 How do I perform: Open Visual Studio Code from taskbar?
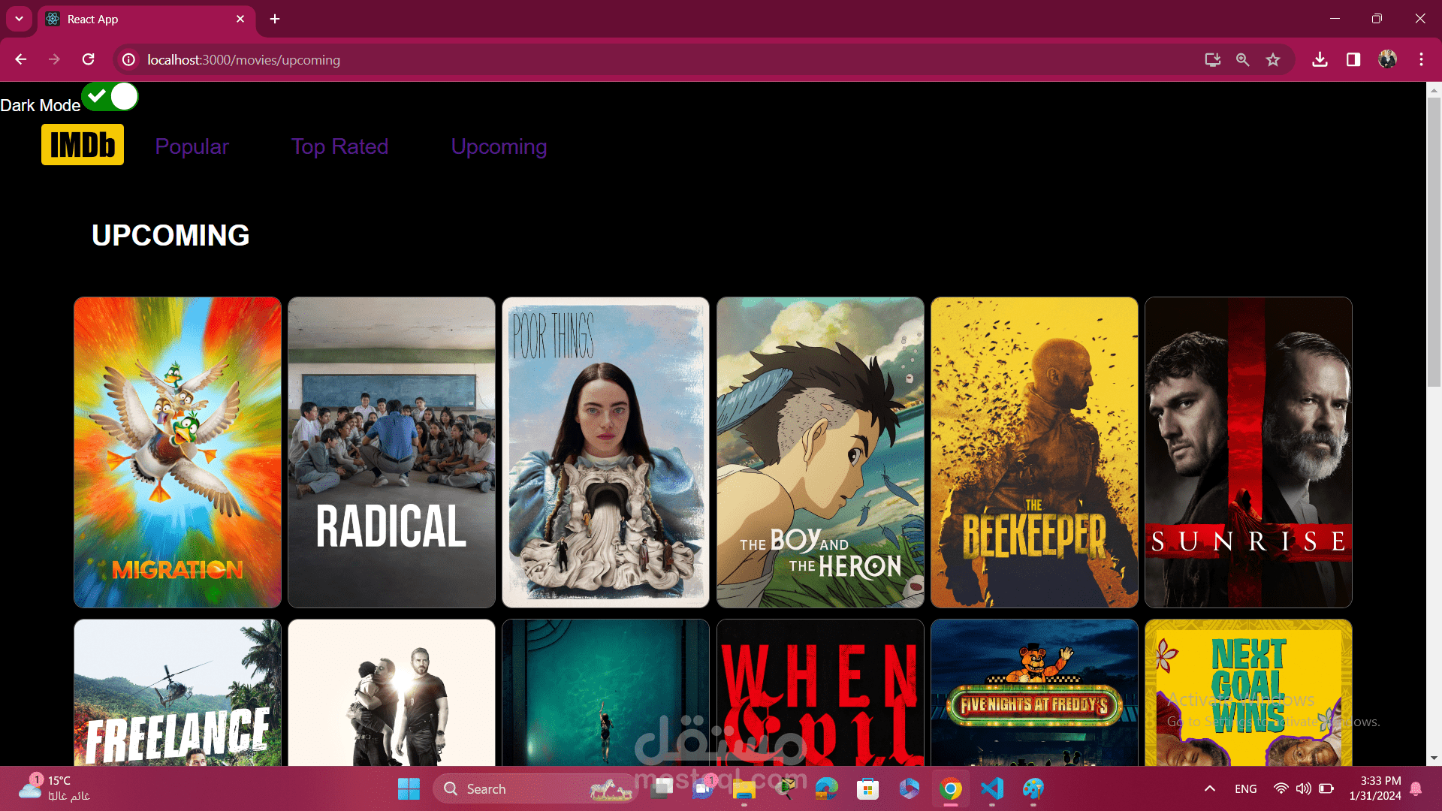coord(992,788)
